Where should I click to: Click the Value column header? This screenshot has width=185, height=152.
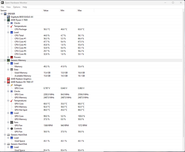pyautogui.click(x=51, y=10)
